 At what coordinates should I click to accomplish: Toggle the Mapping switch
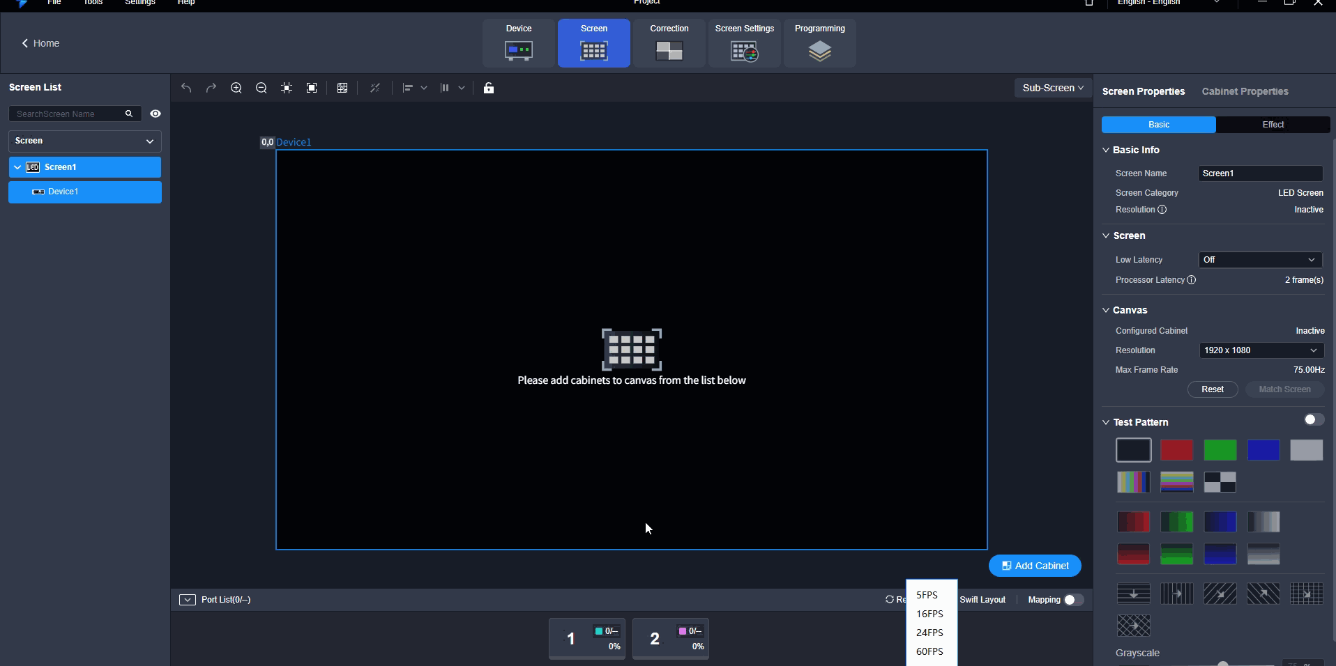(x=1073, y=600)
